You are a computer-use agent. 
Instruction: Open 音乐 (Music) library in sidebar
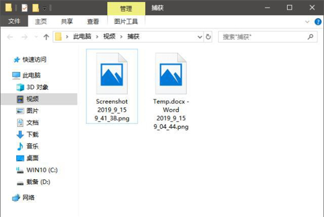(32, 146)
